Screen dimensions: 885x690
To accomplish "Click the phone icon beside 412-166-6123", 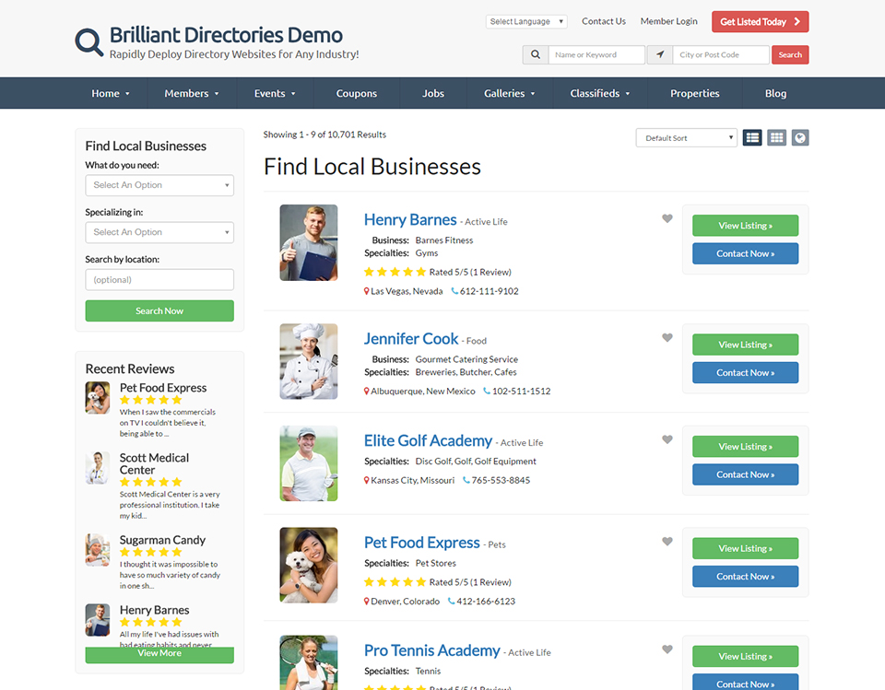I will [x=451, y=602].
